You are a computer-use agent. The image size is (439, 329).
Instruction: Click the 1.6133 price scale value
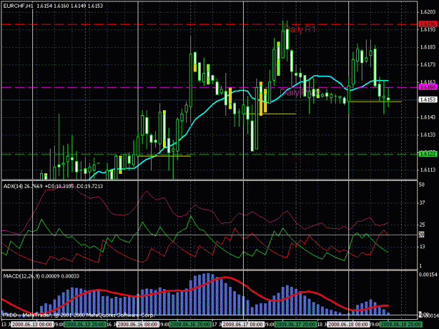428,135
